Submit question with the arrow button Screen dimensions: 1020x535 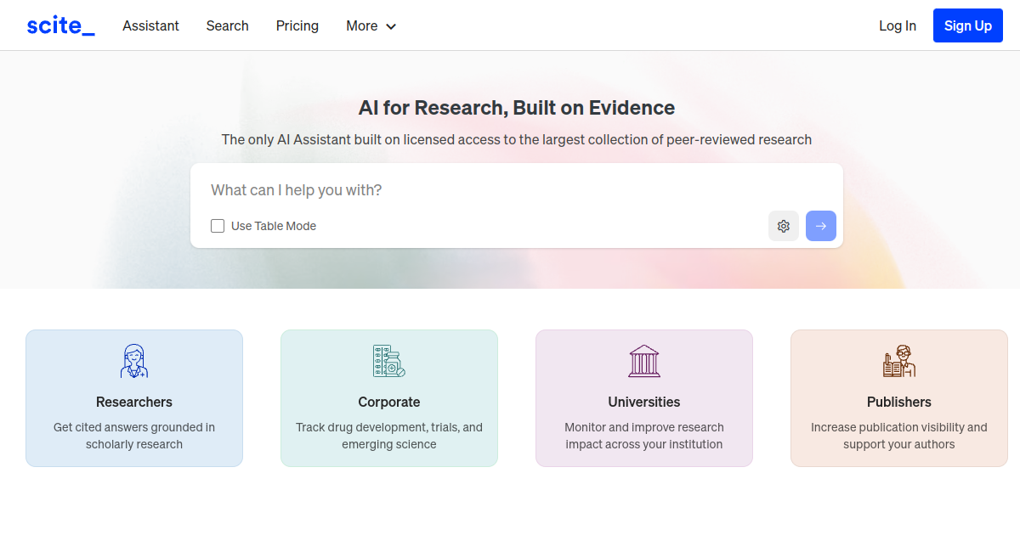point(821,226)
